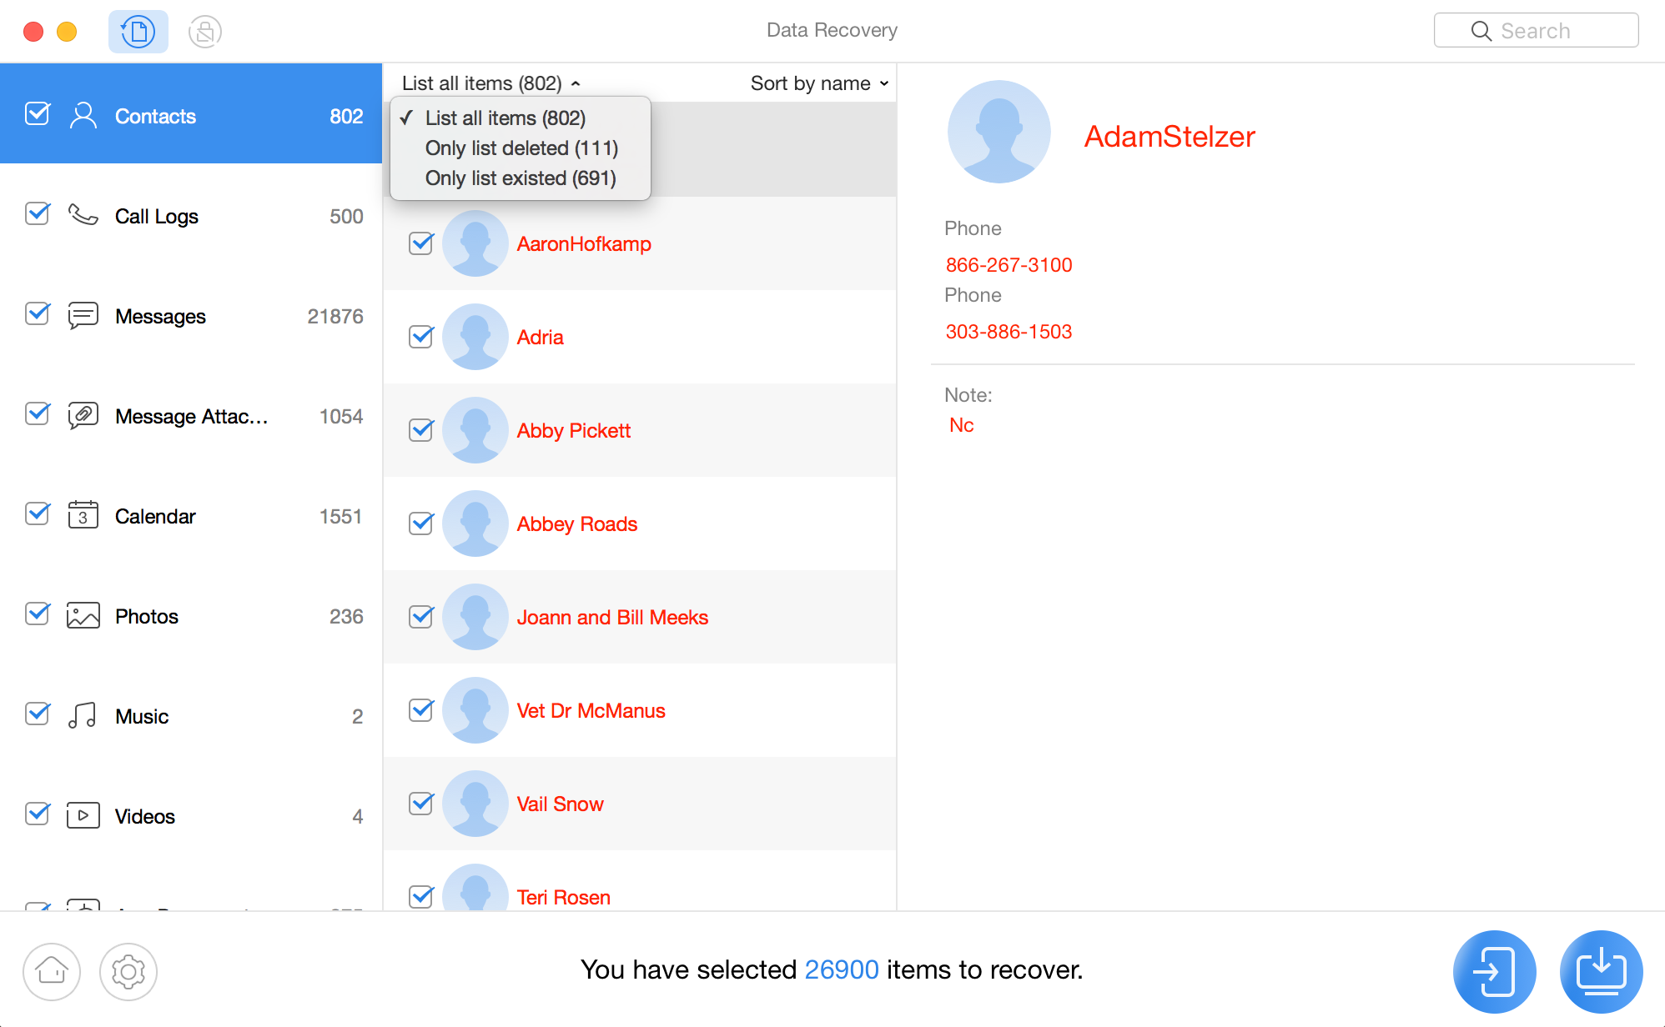Toggle checkbox for Abbey Roads contact
The height and width of the screenshot is (1027, 1665).
point(421,523)
